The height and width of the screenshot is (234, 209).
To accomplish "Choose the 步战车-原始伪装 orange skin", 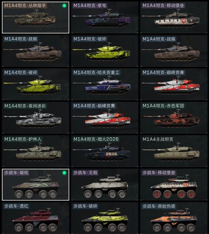I will pyautogui.click(x=173, y=218).
